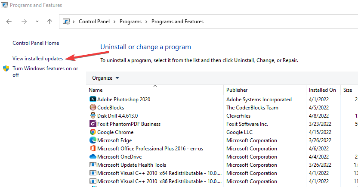Expand the Programs breadcrumb chevron
Viewport: 358px width, 187px height.
(x=147, y=22)
